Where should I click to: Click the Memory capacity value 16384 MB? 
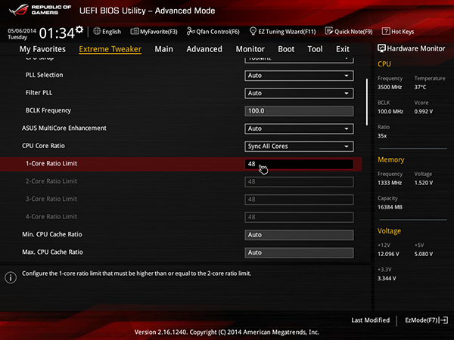[x=390, y=207]
